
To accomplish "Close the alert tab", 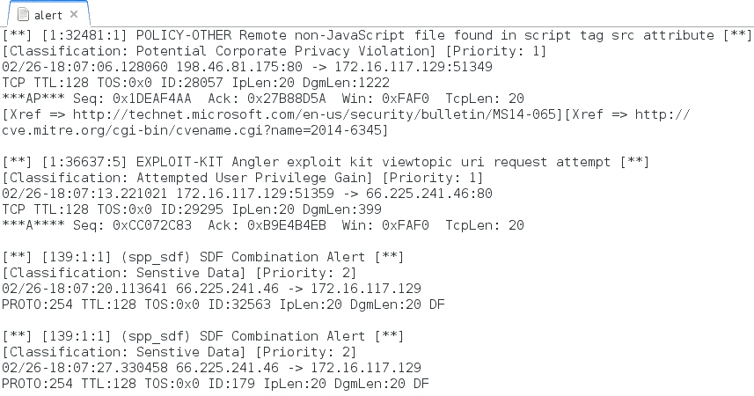I will click(x=73, y=15).
